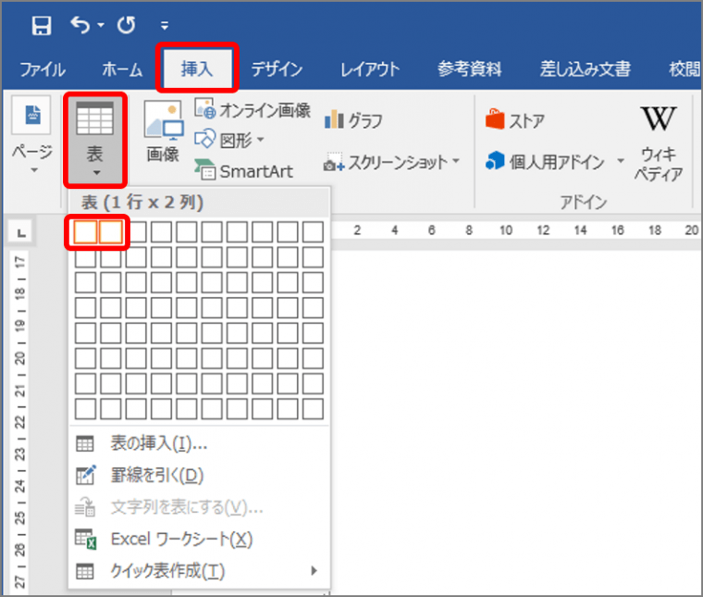Viewport: 703px width, 597px height.
Task: Click the tab selector L button on ruler
Action: 20,232
